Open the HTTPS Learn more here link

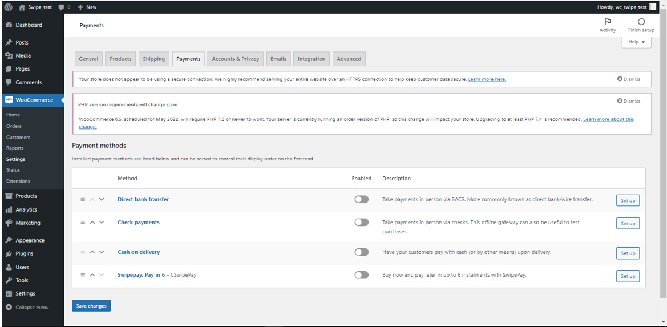click(x=487, y=79)
